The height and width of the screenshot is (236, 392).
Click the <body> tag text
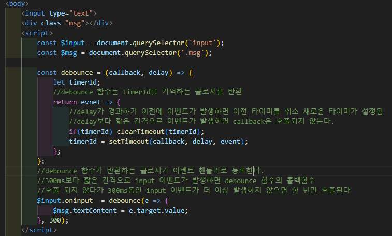[17, 4]
